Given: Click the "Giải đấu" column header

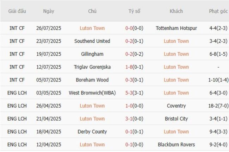Looking at the screenshot, I should [17, 11].
